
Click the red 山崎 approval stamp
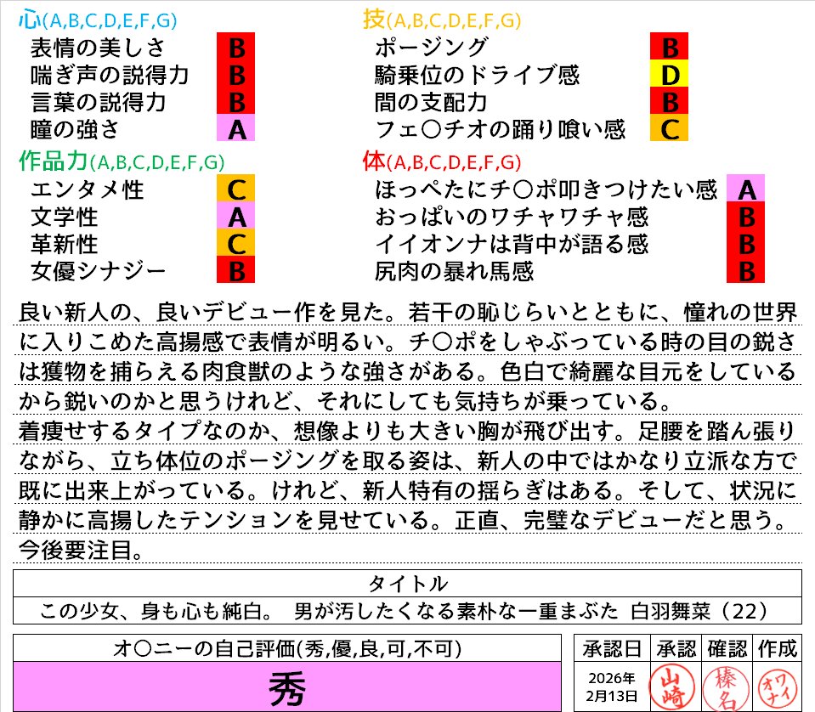[x=672, y=687]
